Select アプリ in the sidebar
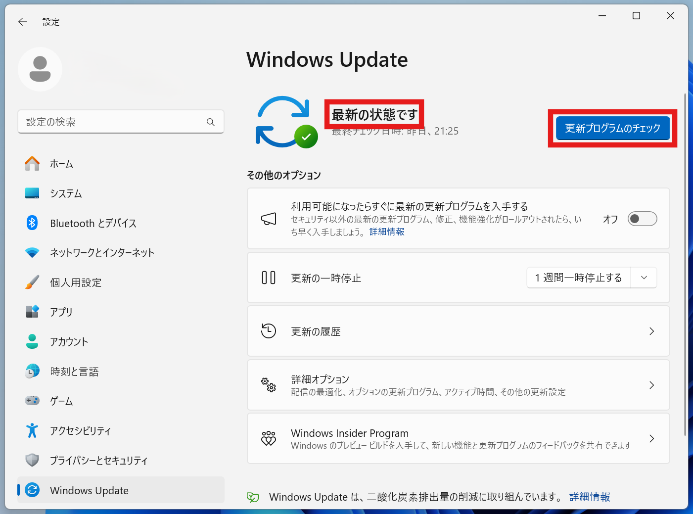Image resolution: width=693 pixels, height=514 pixels. tap(121, 312)
